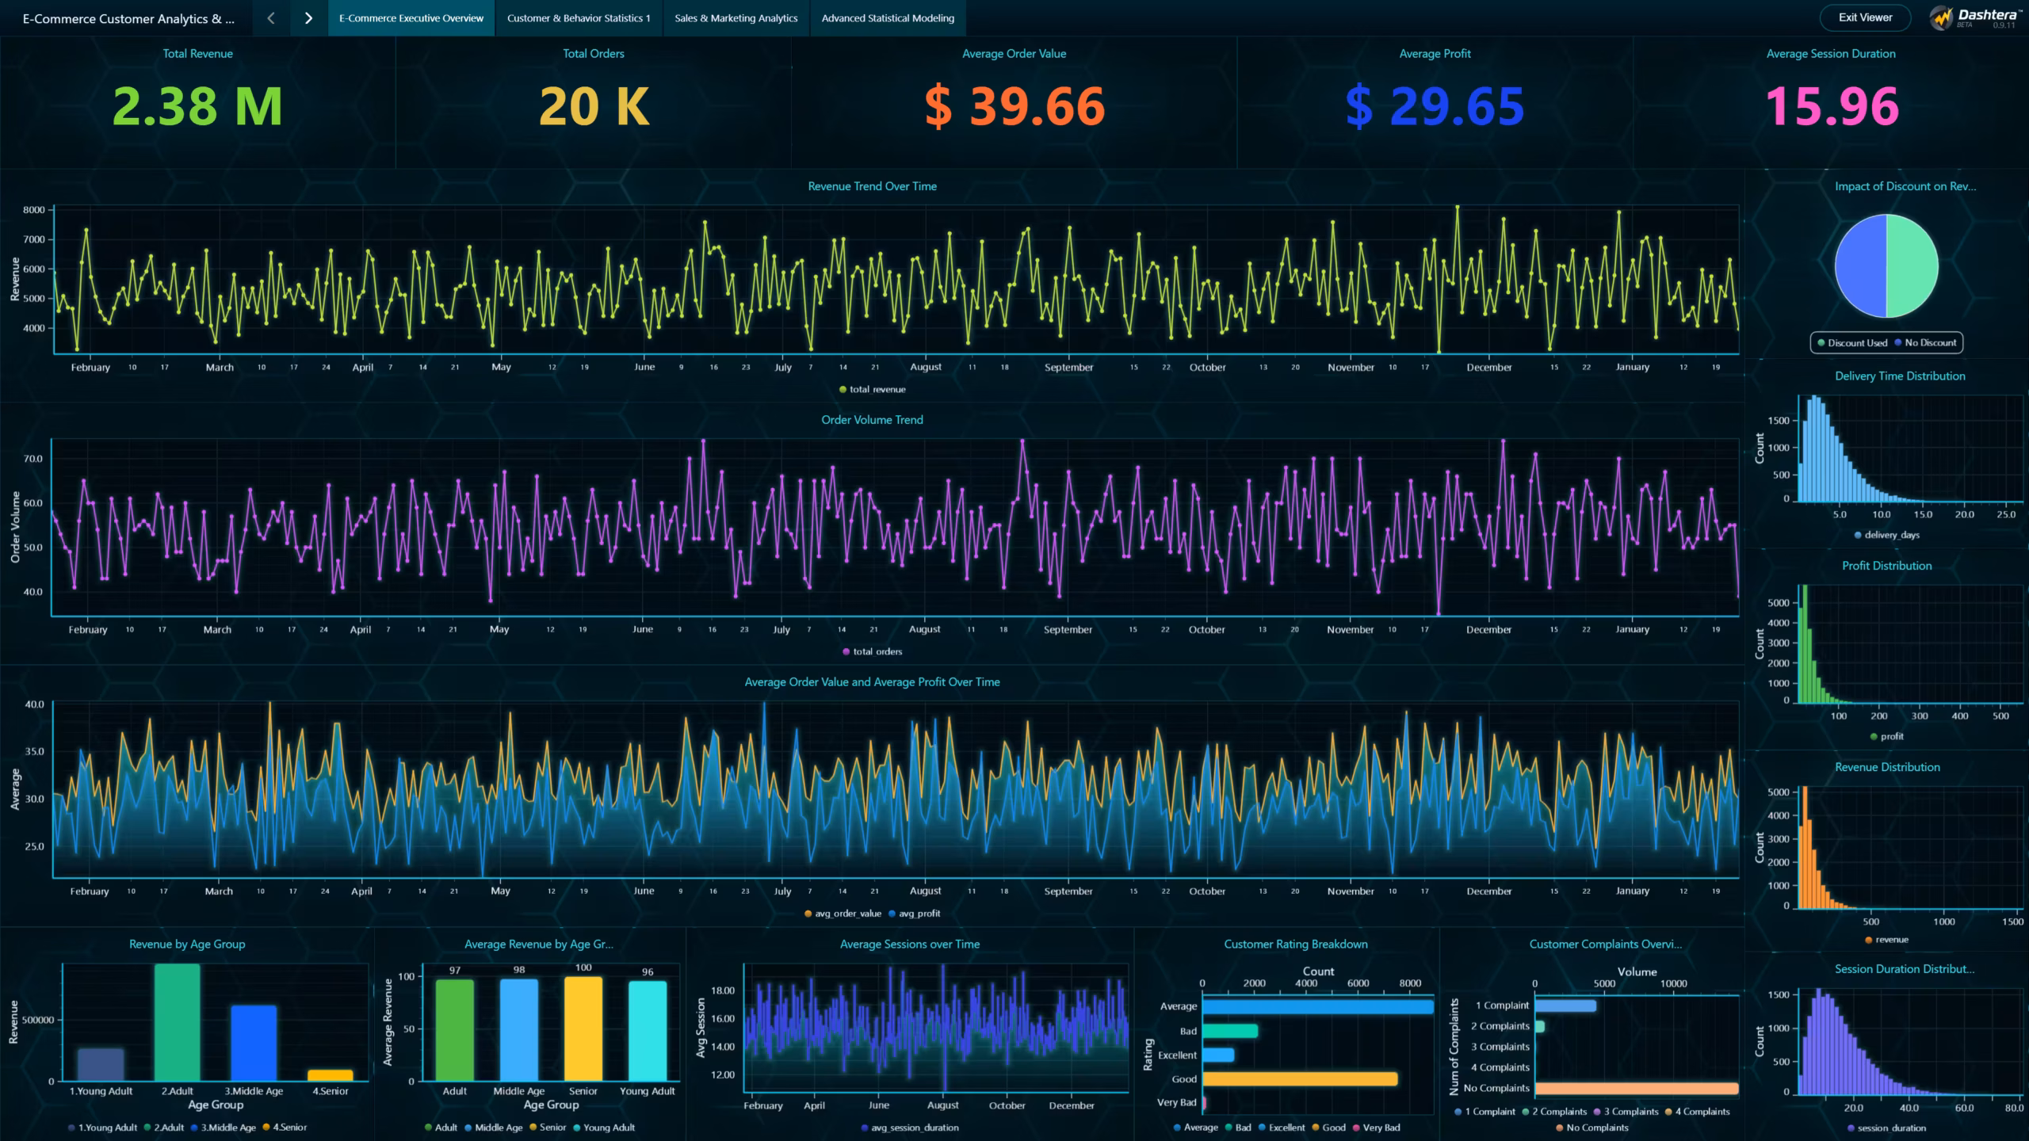2029x1141 pixels.
Task: Click the avg_session_duration legend marker
Action: pos(863,1128)
